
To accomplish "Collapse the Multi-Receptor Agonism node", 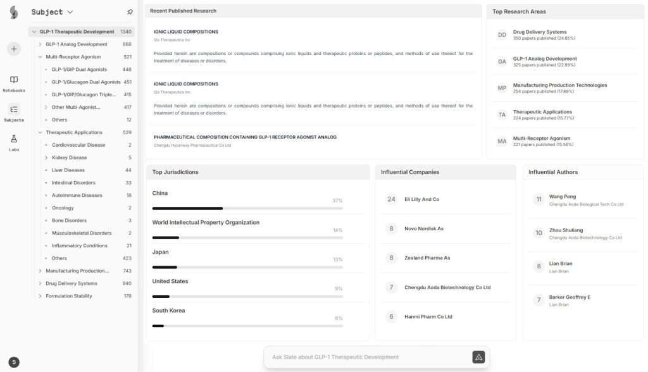I will (40, 57).
